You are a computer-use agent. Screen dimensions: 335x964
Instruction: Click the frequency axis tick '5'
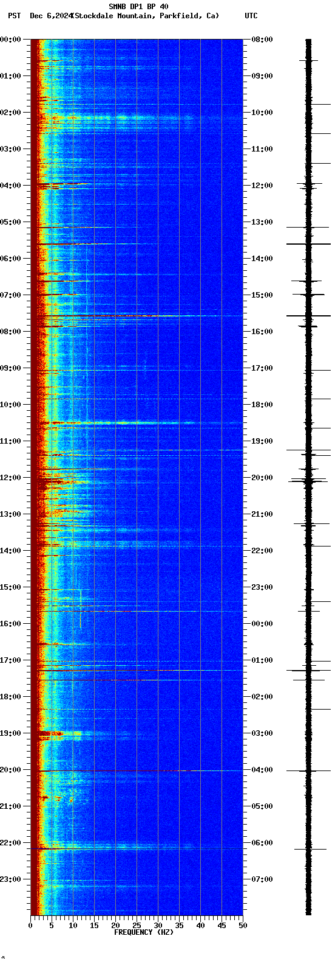[x=52, y=925]
